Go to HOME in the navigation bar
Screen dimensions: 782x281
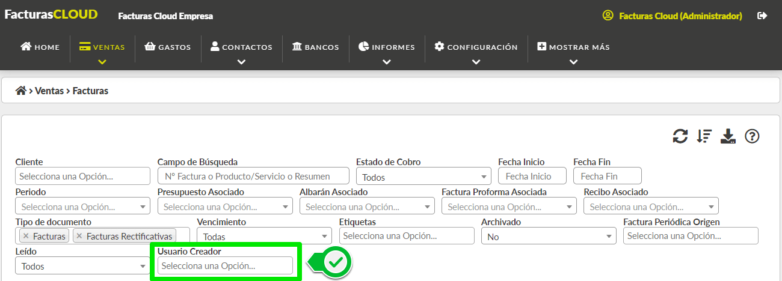coord(40,47)
